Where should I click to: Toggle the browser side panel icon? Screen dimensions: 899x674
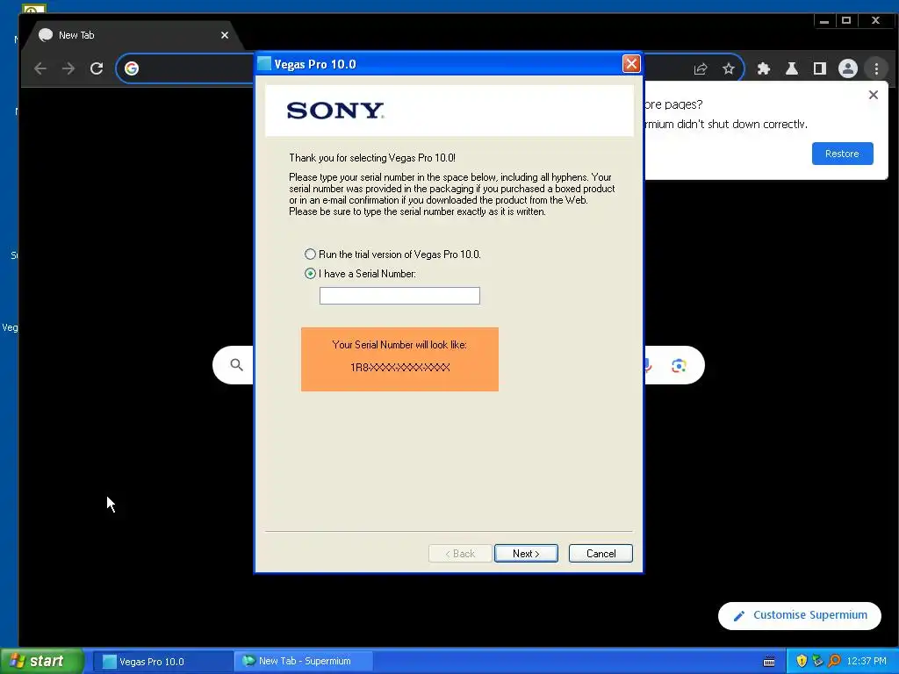[819, 68]
